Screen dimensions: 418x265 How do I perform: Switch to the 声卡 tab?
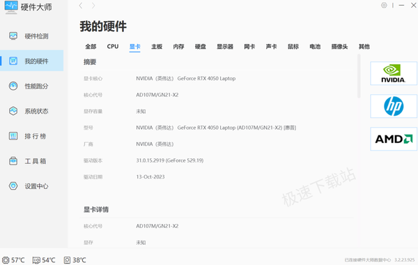coord(272,47)
